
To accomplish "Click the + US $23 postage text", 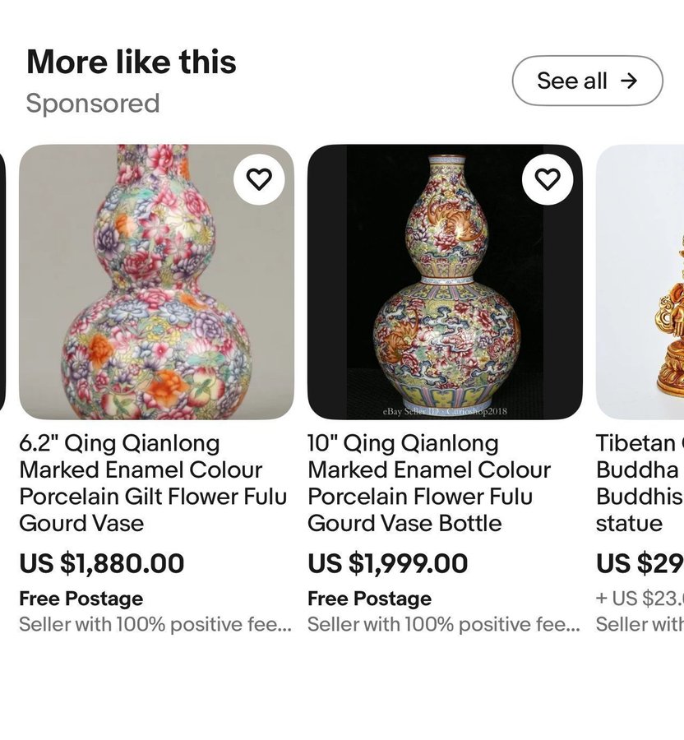I will [x=640, y=599].
